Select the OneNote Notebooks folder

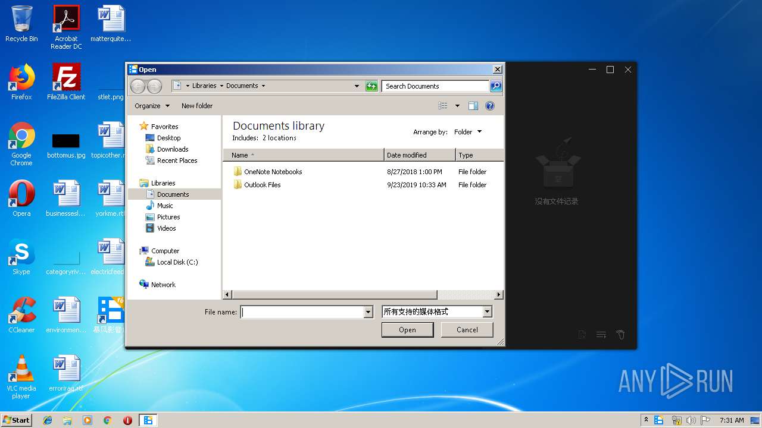pos(268,172)
